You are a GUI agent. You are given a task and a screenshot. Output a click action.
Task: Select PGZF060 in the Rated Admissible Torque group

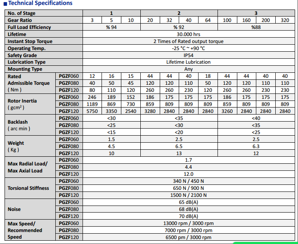click(69, 76)
